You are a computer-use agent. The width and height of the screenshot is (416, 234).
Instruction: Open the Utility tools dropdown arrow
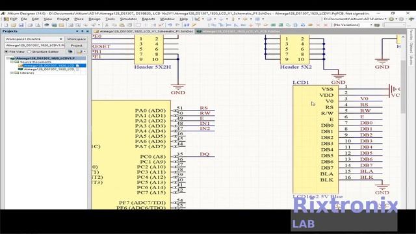coord(203,19)
